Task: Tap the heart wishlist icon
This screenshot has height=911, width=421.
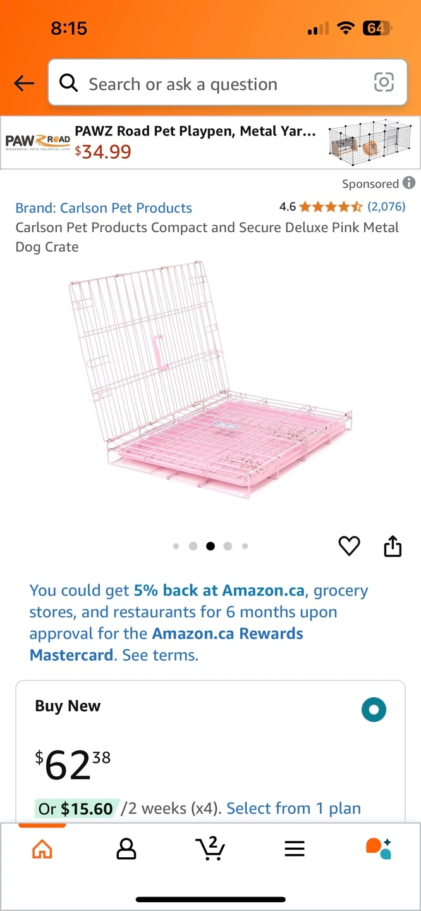Action: pos(349,545)
